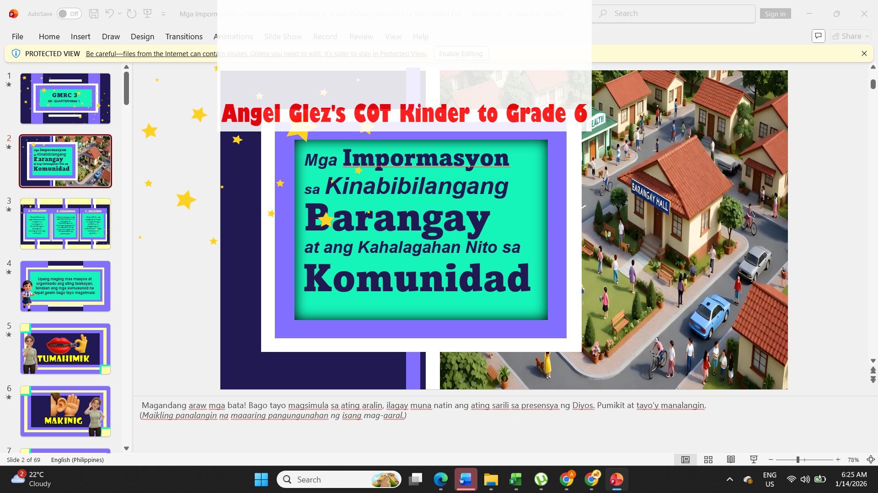Click the Search box in title bar
The height and width of the screenshot is (493, 878).
(x=673, y=14)
